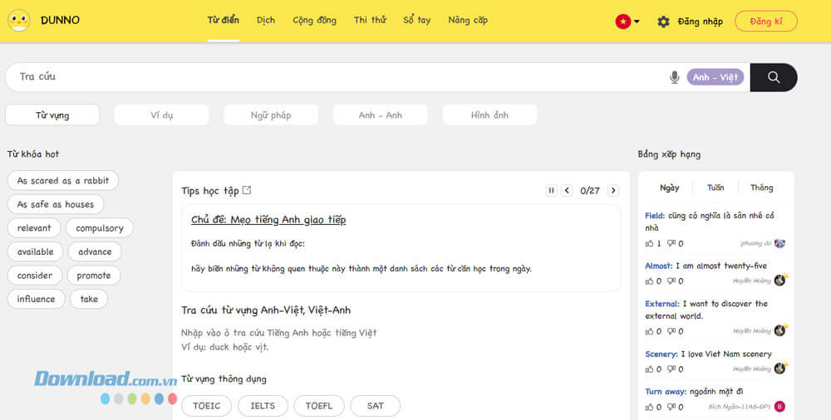The width and height of the screenshot is (831, 420).
Task: Dislike the 'Almost' leaderboard entry
Action: coord(671,281)
